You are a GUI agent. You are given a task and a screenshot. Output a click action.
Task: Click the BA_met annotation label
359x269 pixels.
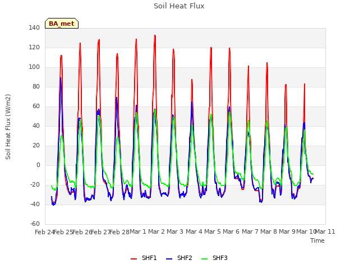62,24
